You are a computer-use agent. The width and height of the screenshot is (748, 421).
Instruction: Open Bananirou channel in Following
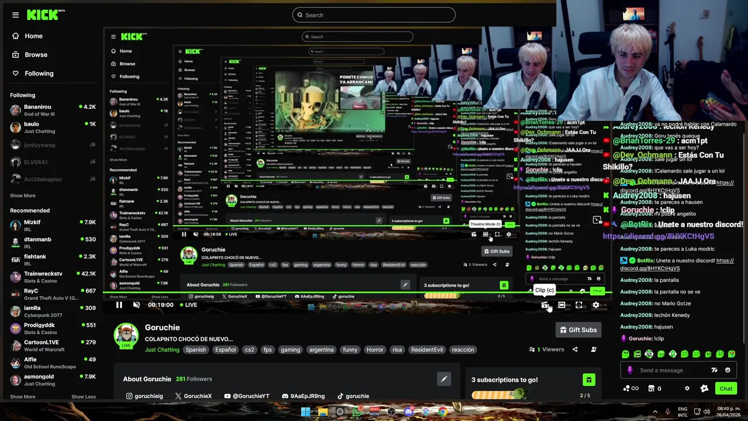click(53, 110)
